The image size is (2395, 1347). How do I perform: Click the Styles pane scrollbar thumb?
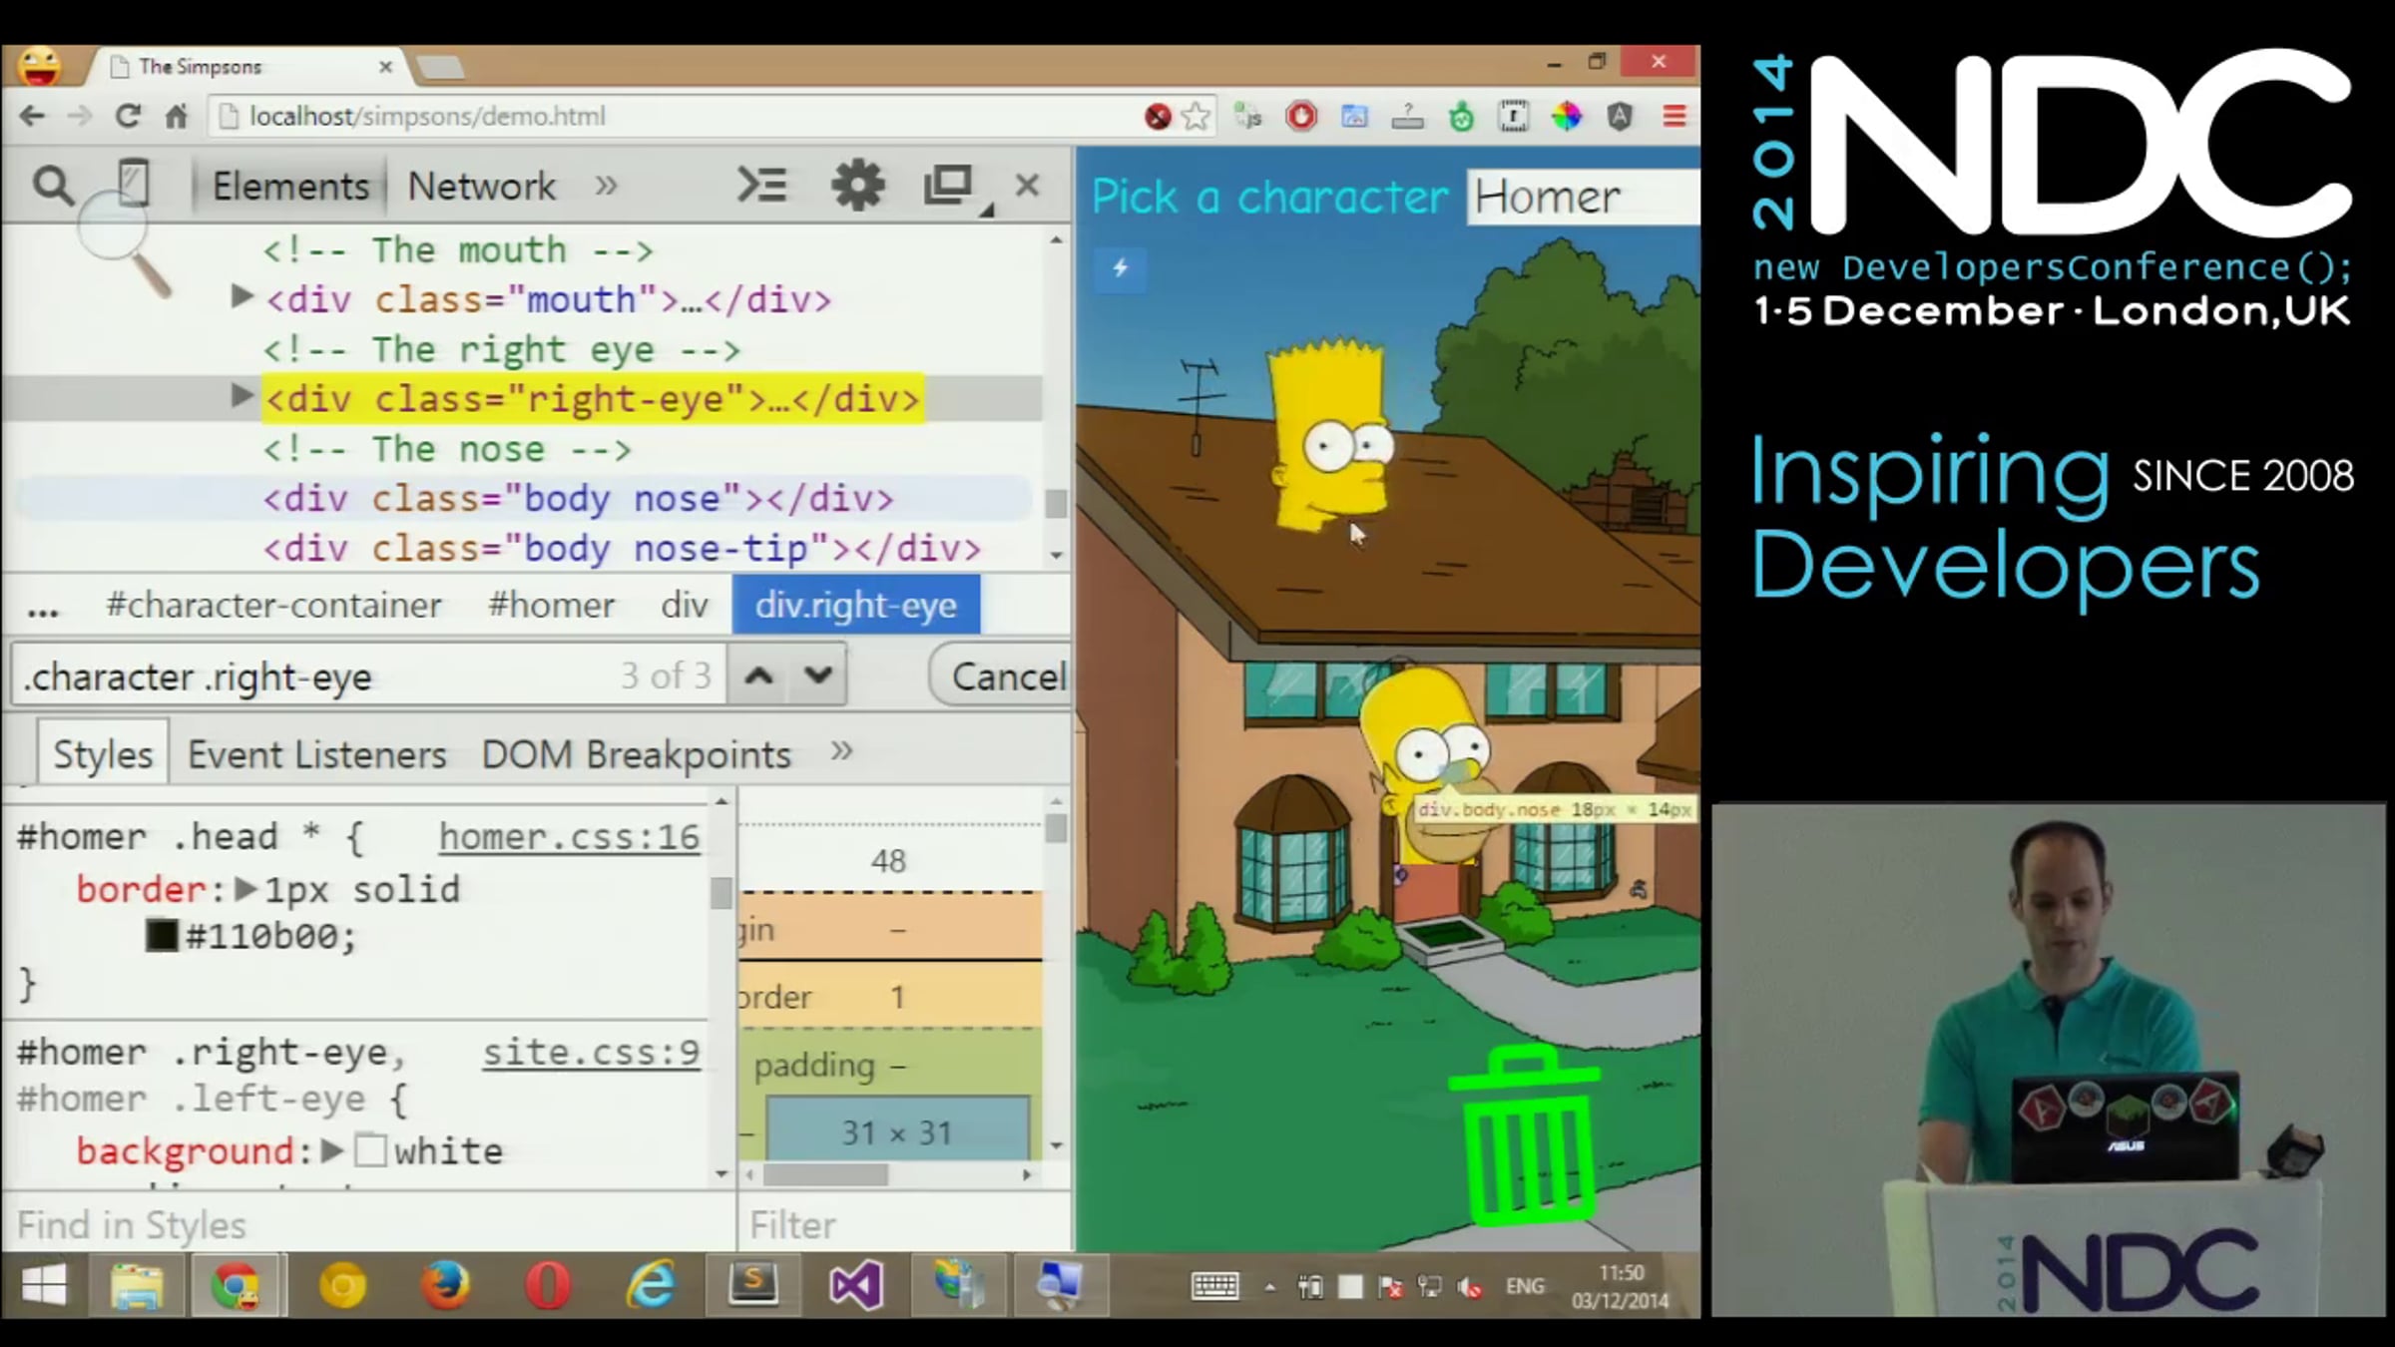click(x=720, y=892)
